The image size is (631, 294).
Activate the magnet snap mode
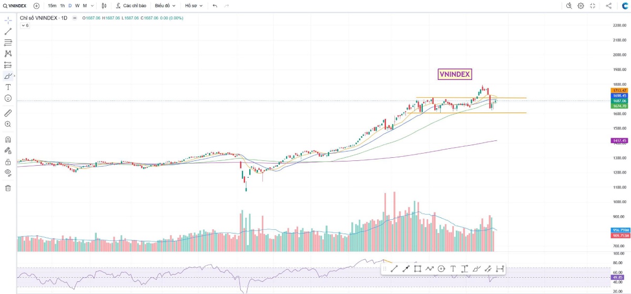pyautogui.click(x=8, y=140)
